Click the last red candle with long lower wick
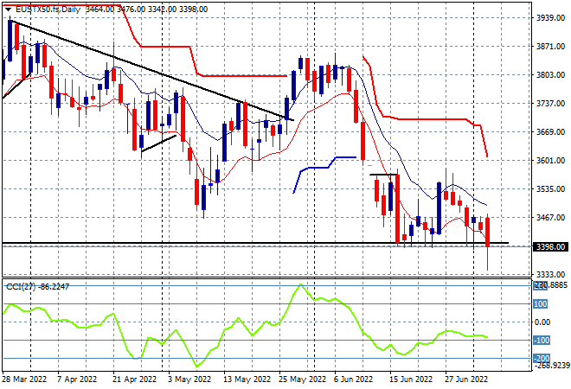Image resolution: width=571 pixels, height=389 pixels. [487, 233]
